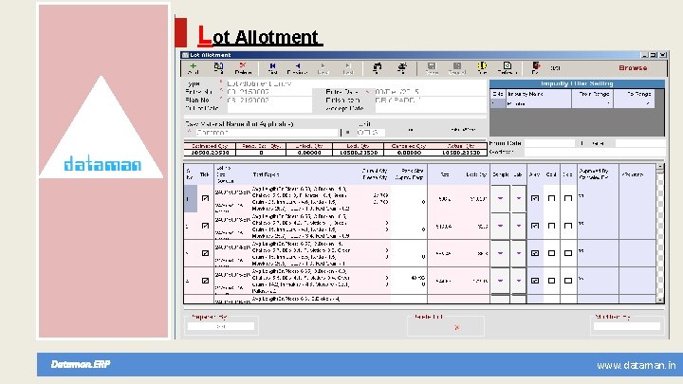Click the red Delete icon in toolbar

pyautogui.click(x=243, y=65)
